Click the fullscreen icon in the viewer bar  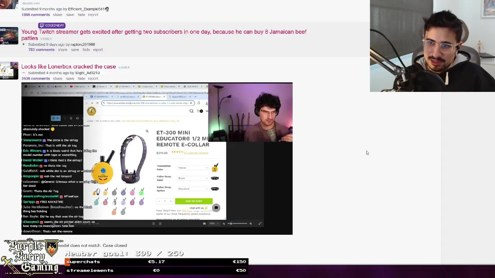[260, 224]
